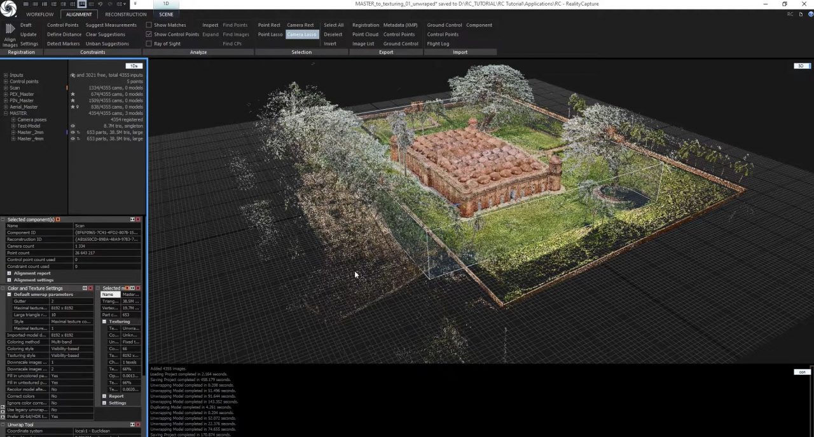Viewport: 814px width, 437px height.
Task: Click the orange pin icon on Selected component(s)
Action: 58,219
